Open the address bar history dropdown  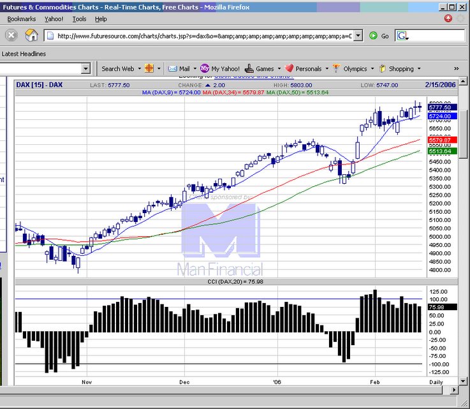pos(358,36)
